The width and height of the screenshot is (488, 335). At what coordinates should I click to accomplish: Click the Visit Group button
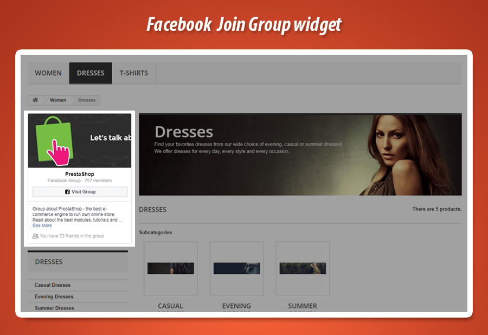[79, 191]
